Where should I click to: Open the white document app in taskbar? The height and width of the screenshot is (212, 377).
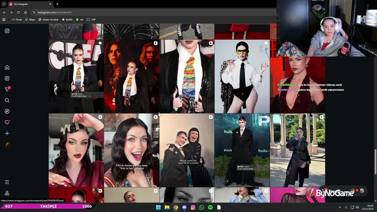point(219,207)
